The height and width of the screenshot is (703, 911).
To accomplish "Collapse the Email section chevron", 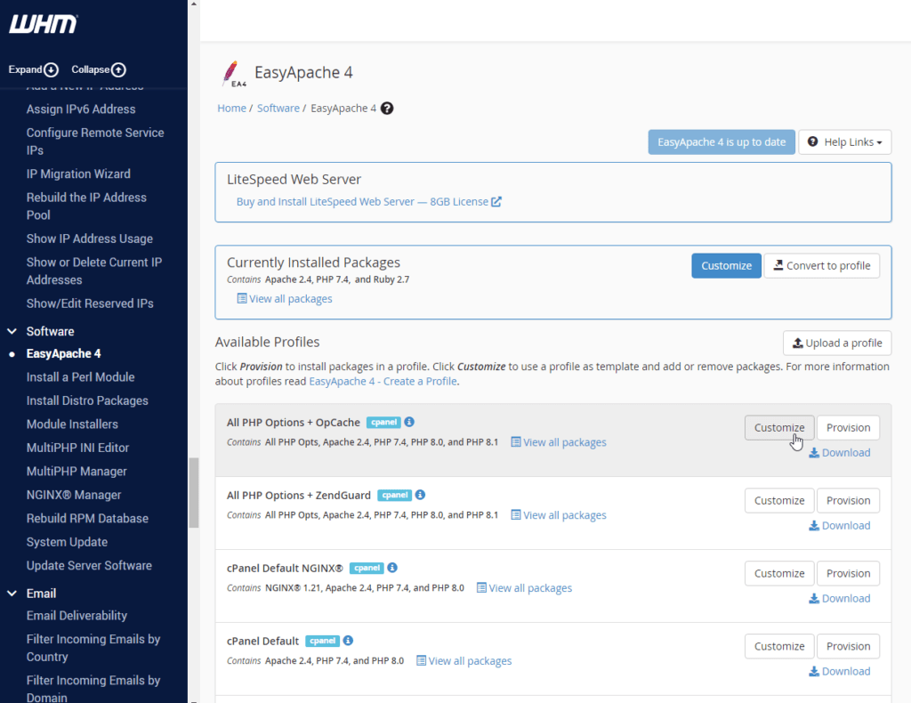I will [12, 594].
